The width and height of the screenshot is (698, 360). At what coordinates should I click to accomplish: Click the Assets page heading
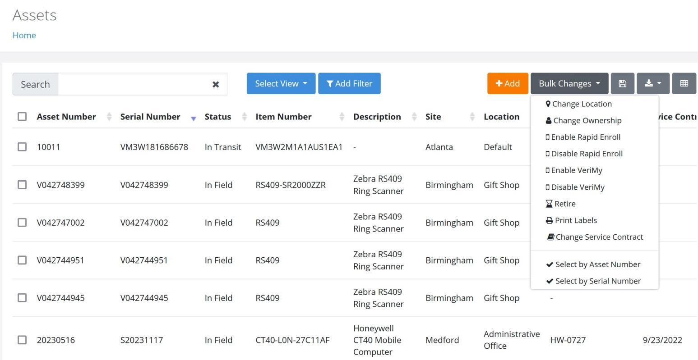[x=35, y=15]
